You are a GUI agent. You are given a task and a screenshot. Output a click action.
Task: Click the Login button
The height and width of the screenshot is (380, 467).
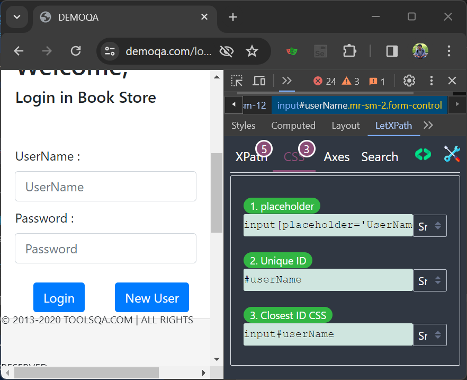[59, 298]
